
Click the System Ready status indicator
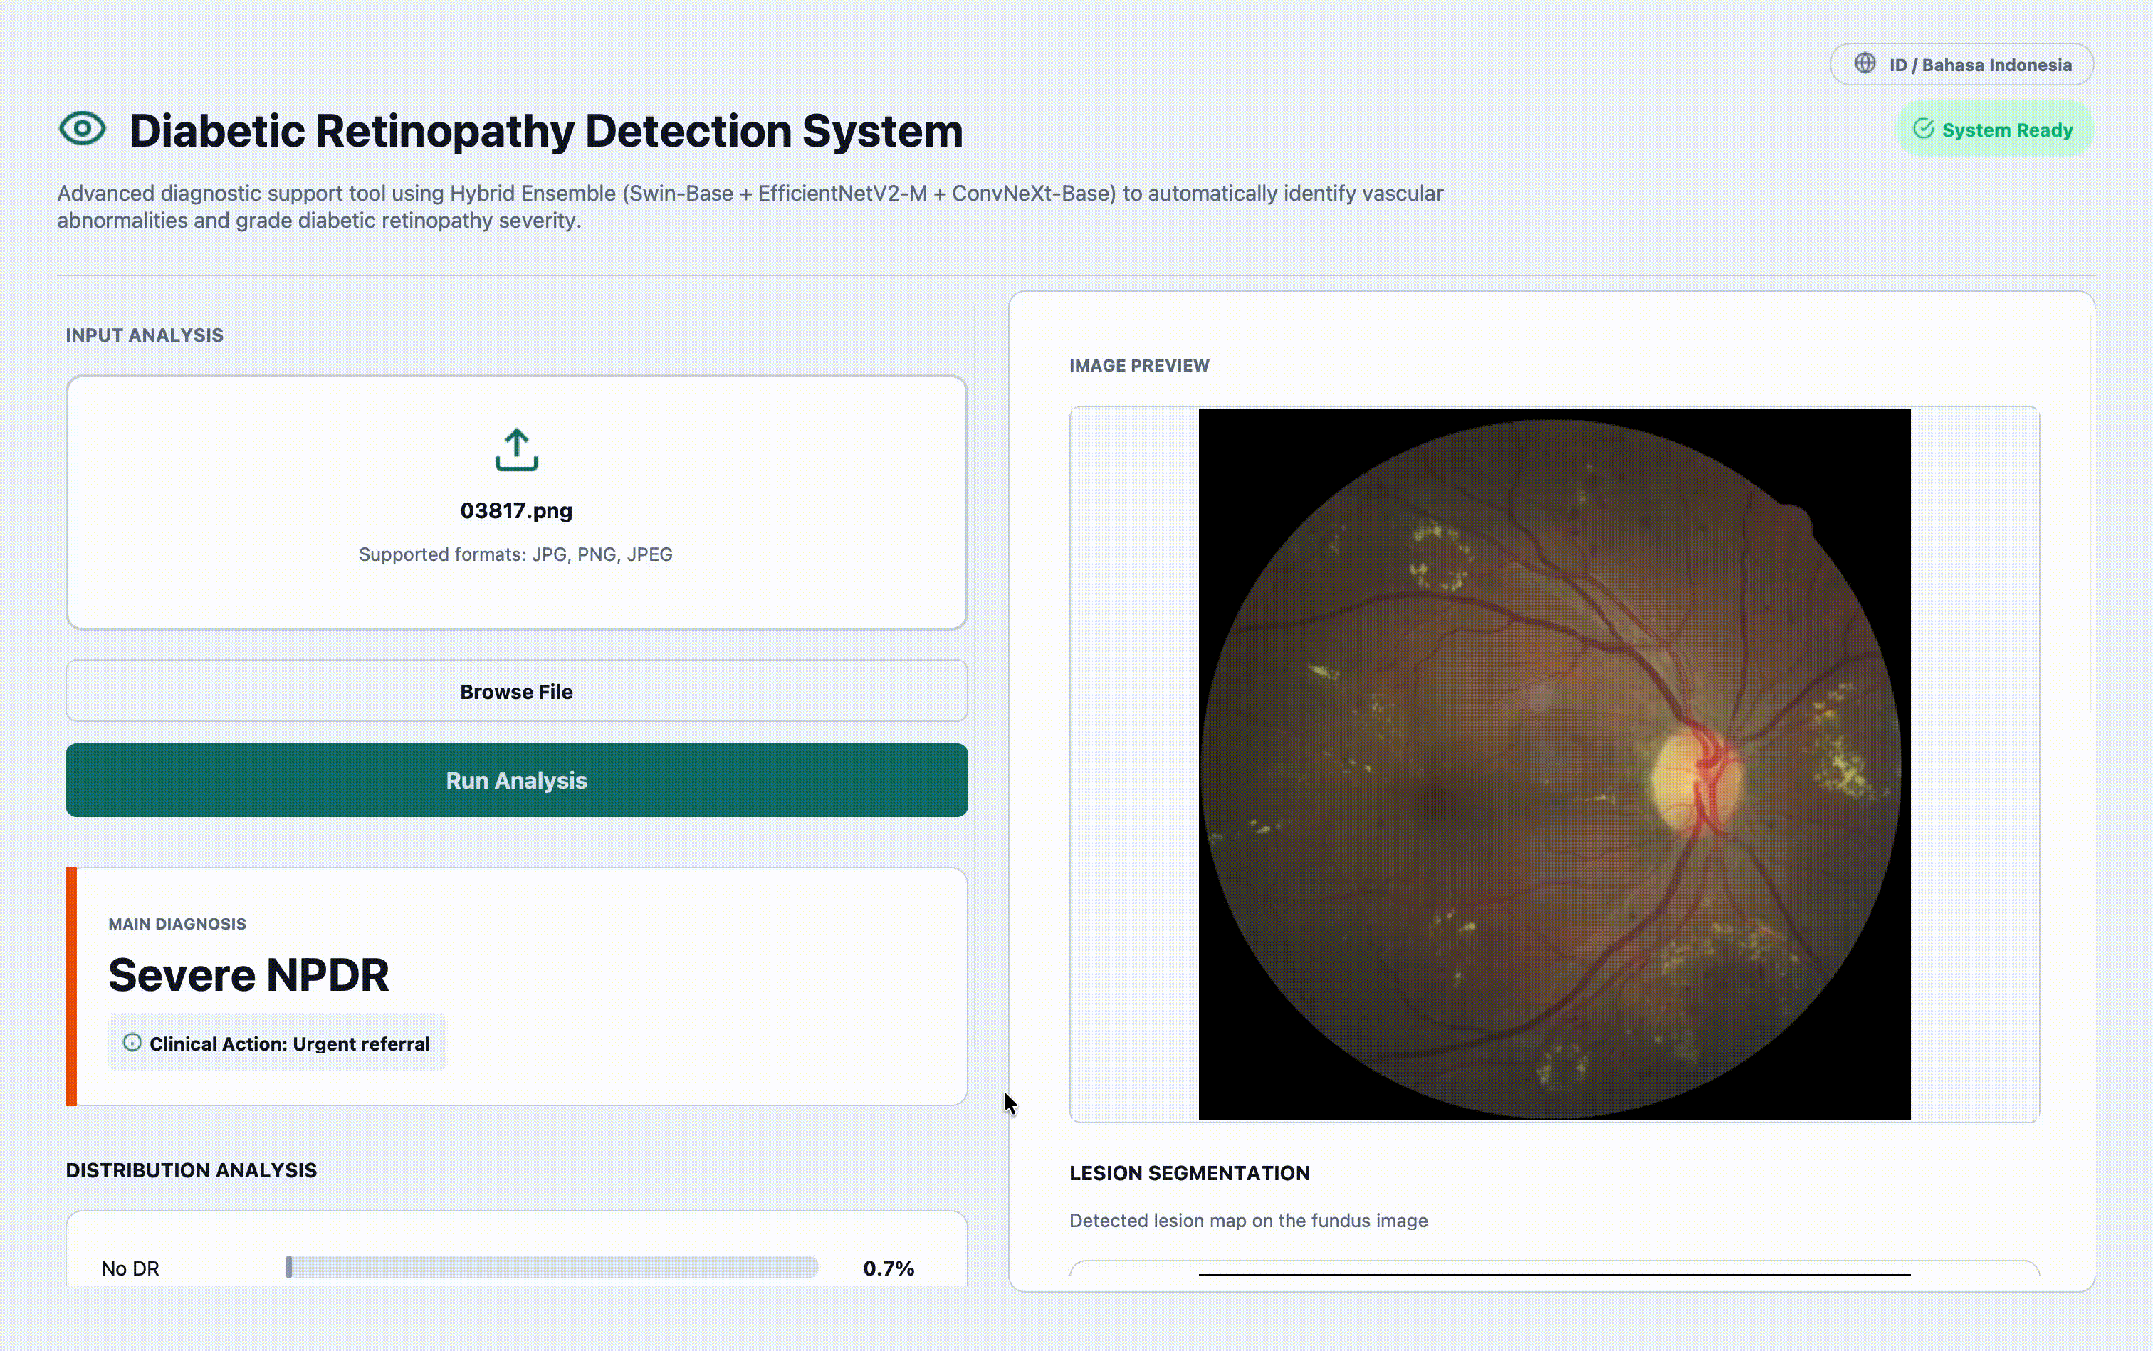click(x=1995, y=129)
